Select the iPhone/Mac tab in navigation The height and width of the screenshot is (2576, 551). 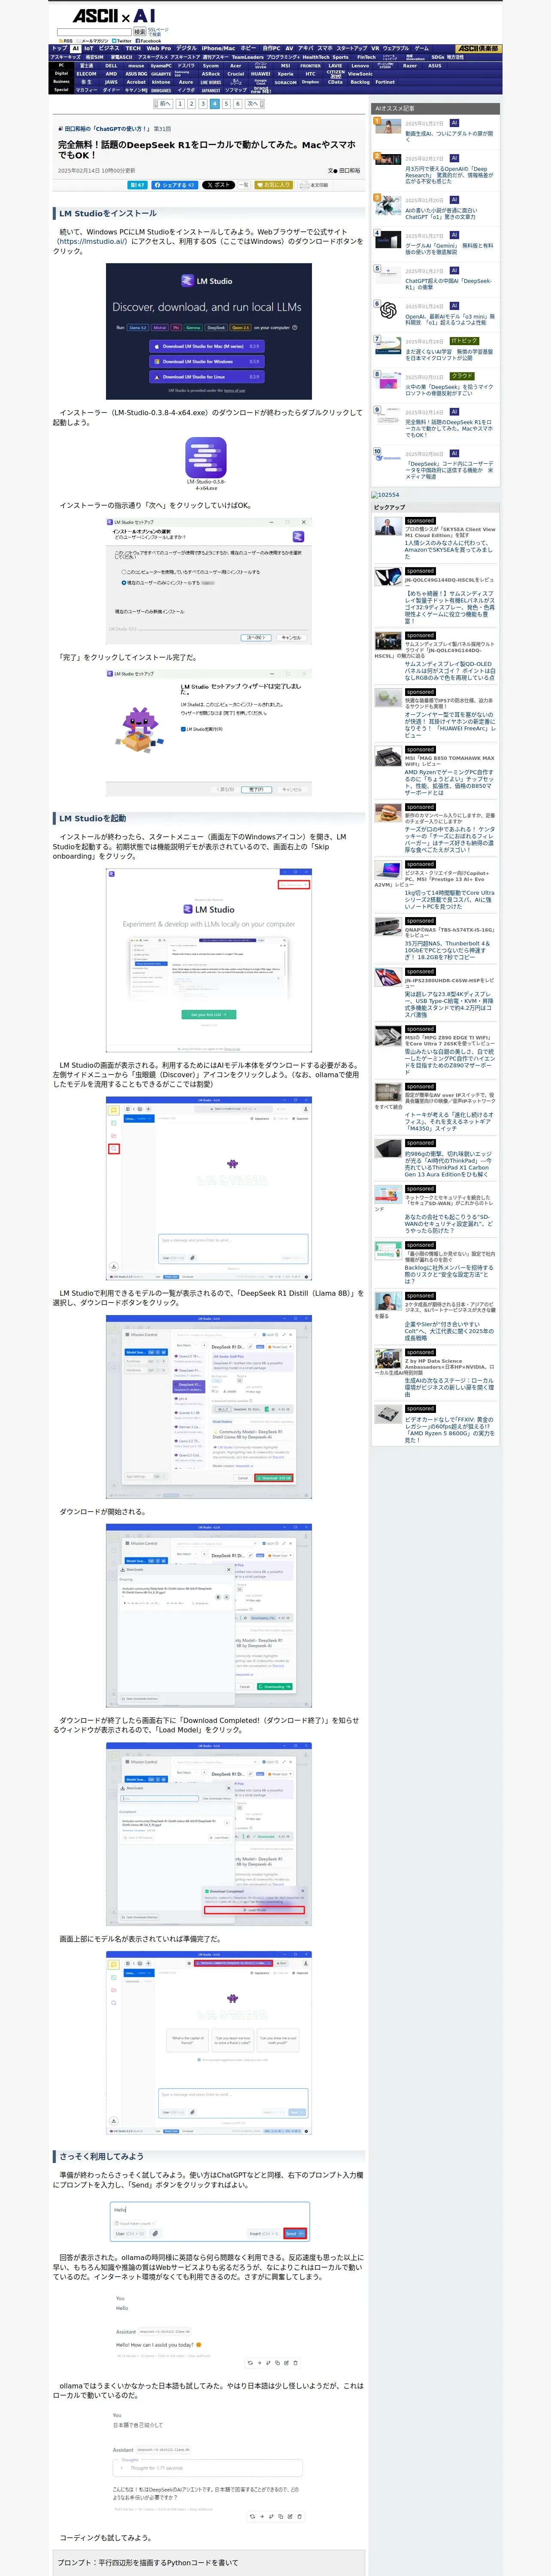(x=218, y=48)
